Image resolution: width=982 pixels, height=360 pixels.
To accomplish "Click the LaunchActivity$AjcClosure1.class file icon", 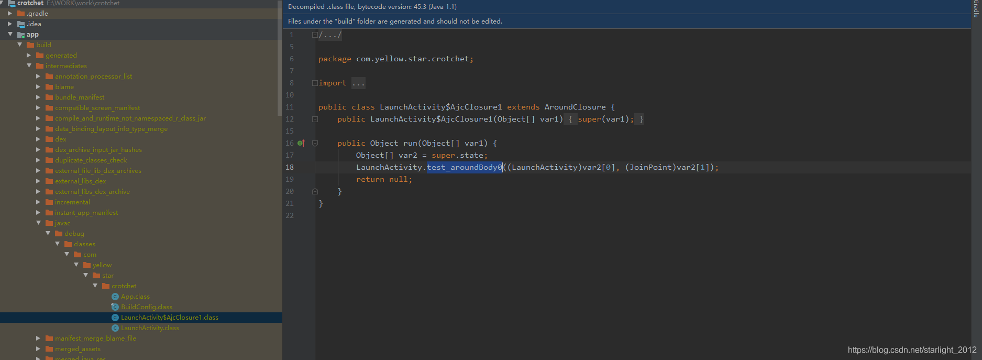I will pyautogui.click(x=115, y=318).
